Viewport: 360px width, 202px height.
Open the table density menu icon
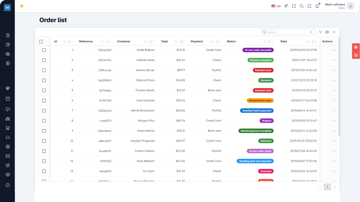pos(334,32)
